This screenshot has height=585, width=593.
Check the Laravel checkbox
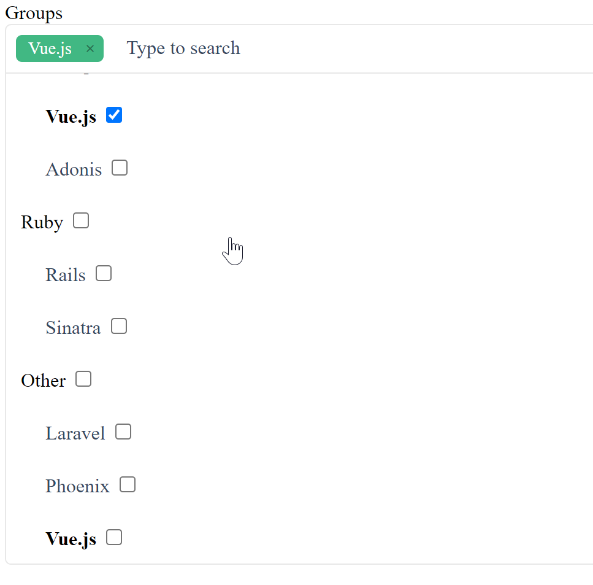pos(123,432)
